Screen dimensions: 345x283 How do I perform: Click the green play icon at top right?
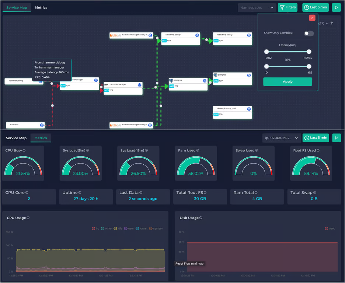[x=336, y=7]
